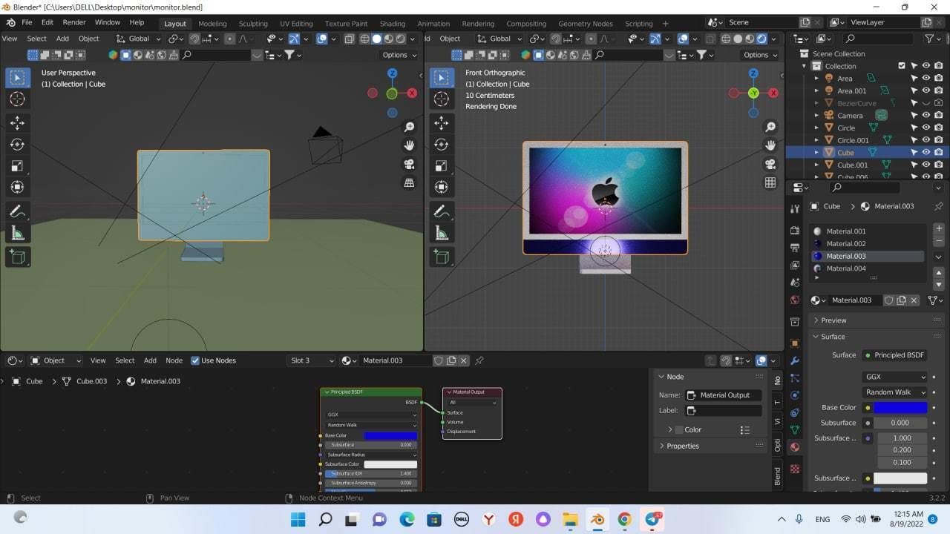Click the blue Base Color swatch in properties
This screenshot has width=950, height=534.
click(x=900, y=407)
